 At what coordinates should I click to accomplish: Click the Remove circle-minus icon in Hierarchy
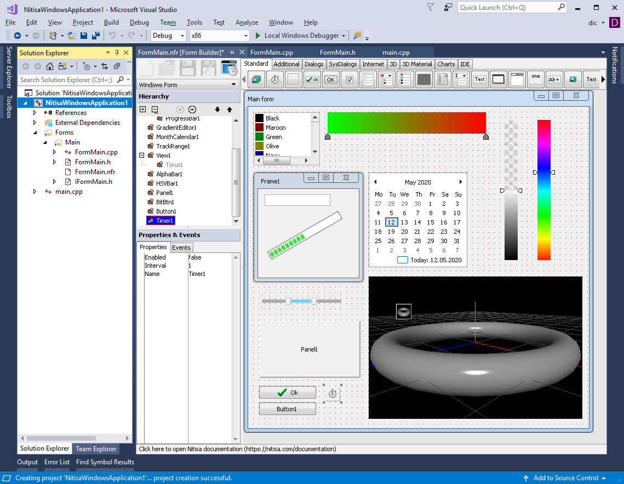[192, 110]
